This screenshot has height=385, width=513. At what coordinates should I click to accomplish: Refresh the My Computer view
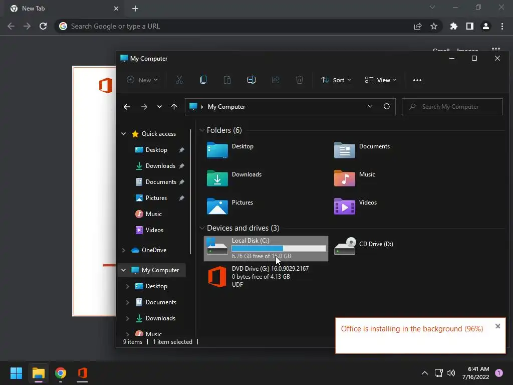387,106
